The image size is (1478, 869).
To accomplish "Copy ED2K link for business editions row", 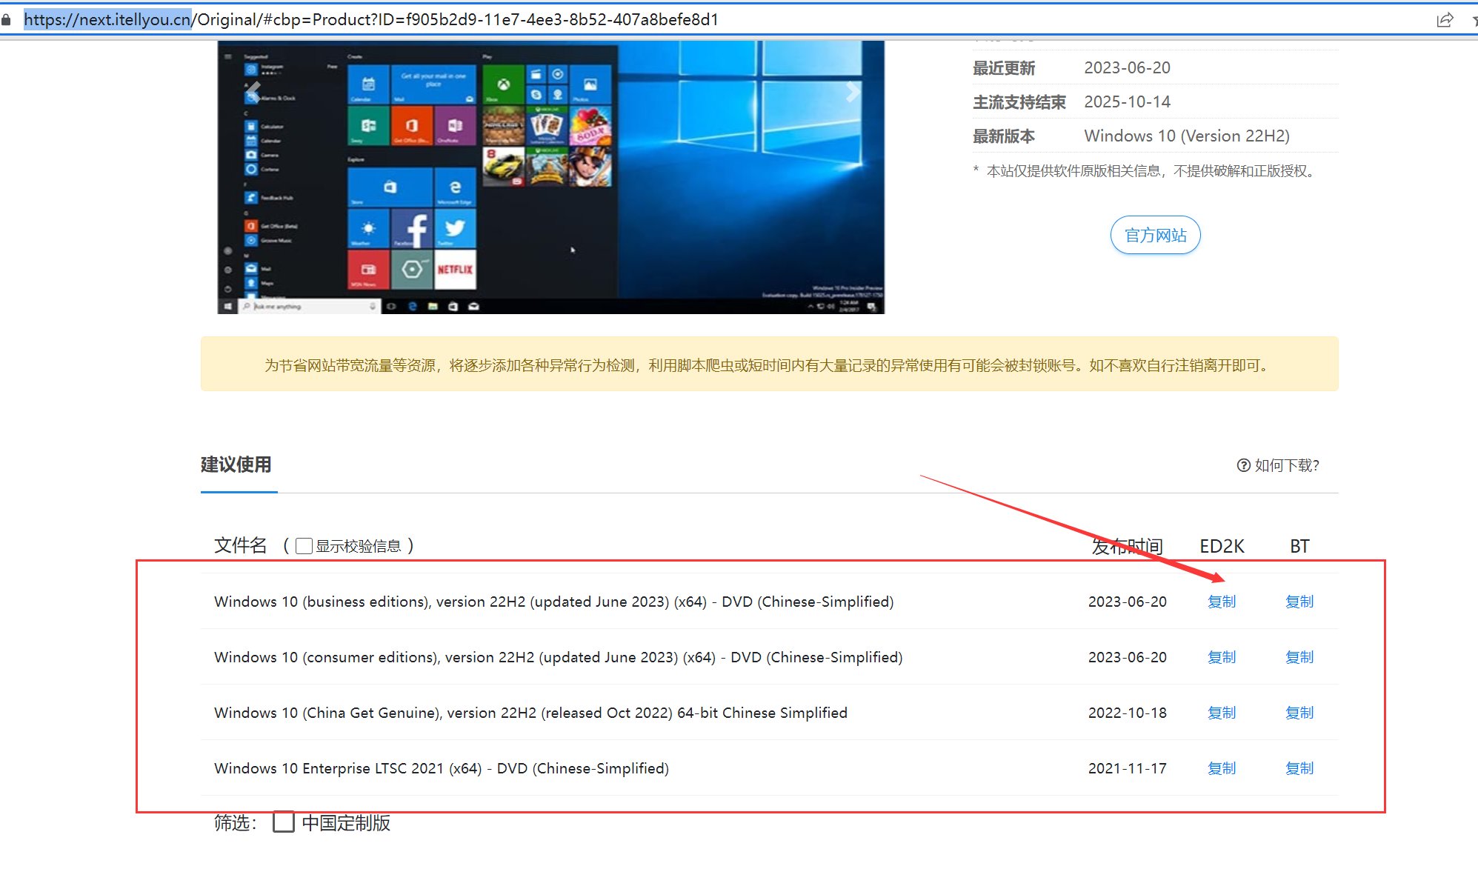I will (1222, 602).
